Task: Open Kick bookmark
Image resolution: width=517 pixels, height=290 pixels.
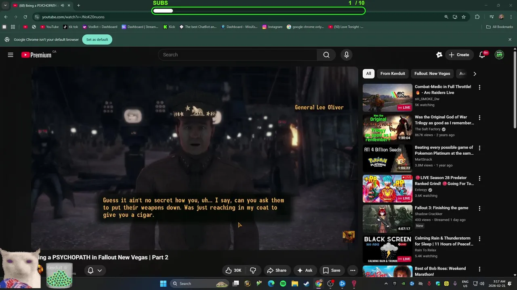Action: (169, 27)
